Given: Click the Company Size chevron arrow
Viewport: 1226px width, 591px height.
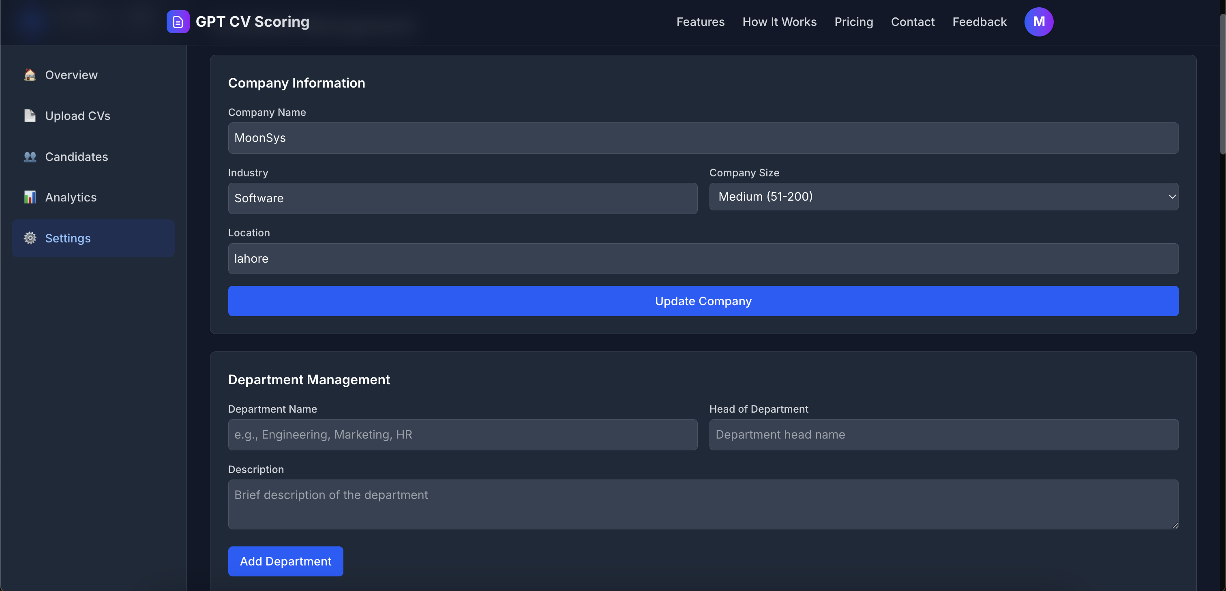Looking at the screenshot, I should click(x=1172, y=197).
